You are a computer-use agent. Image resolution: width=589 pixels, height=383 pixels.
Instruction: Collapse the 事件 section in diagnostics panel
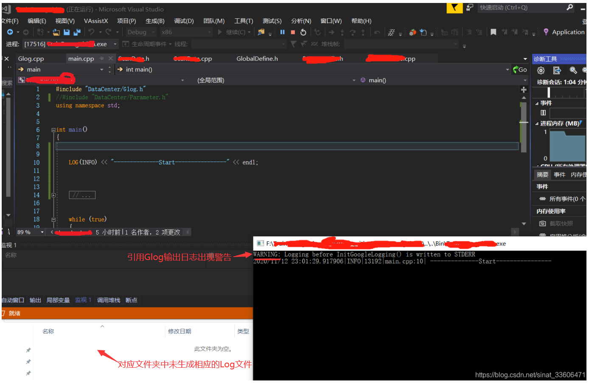coord(536,103)
